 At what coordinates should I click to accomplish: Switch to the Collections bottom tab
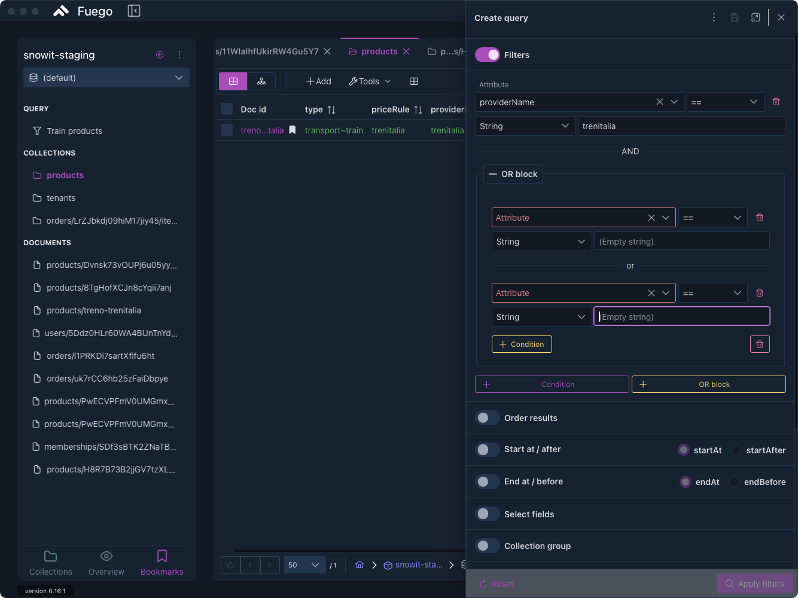click(x=51, y=563)
